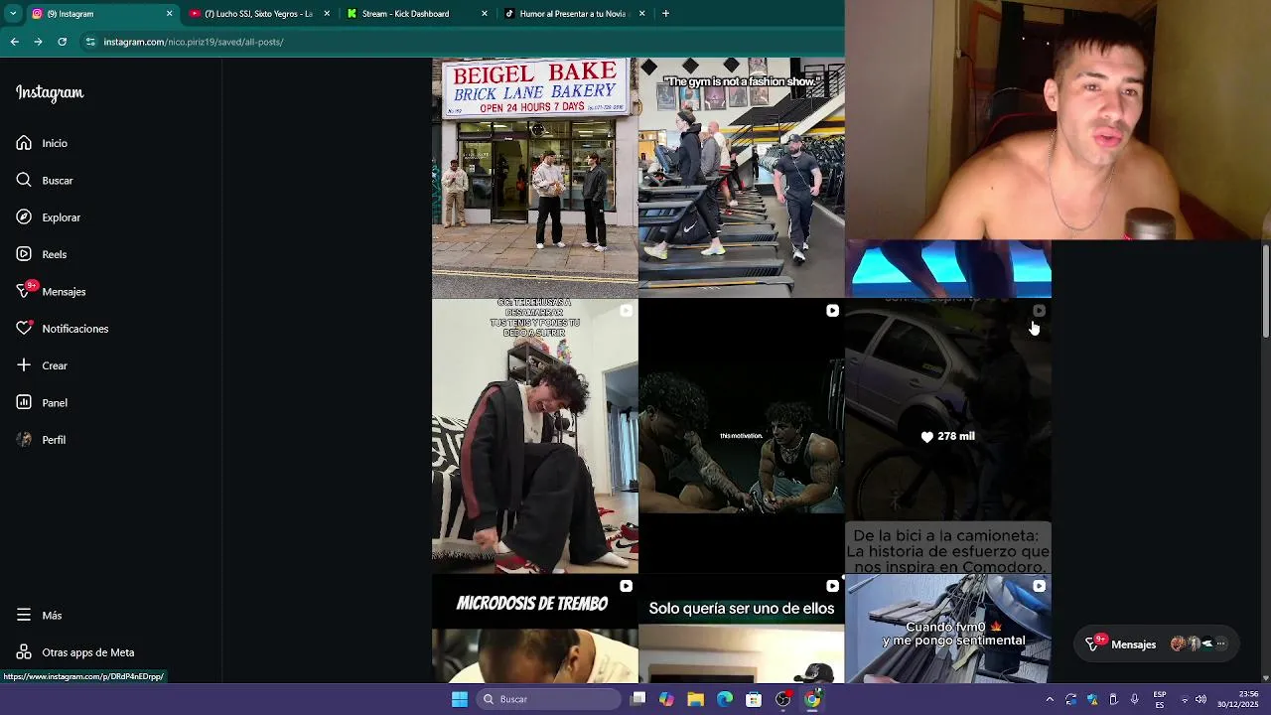Image resolution: width=1271 pixels, height=715 pixels.
Task: Open Task View on taskbar
Action: tap(638, 699)
